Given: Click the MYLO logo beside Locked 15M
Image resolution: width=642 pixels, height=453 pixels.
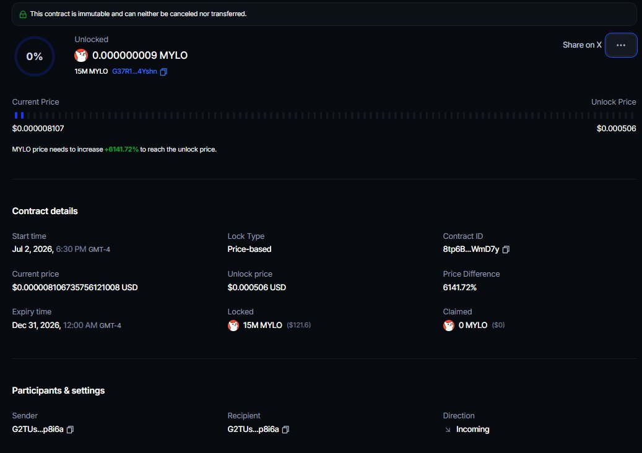Looking at the screenshot, I should pos(233,326).
